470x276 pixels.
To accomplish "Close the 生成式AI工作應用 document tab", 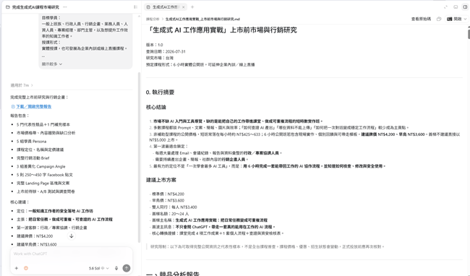I will pyautogui.click(x=183, y=7).
